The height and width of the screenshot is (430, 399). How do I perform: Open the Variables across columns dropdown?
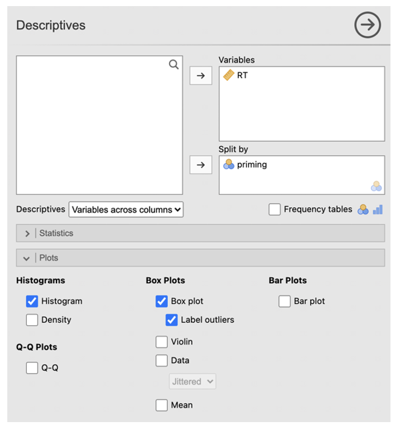click(x=126, y=210)
